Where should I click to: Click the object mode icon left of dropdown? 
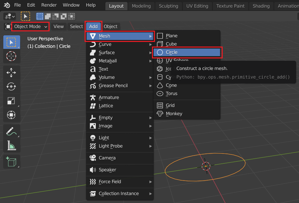coord(8,26)
